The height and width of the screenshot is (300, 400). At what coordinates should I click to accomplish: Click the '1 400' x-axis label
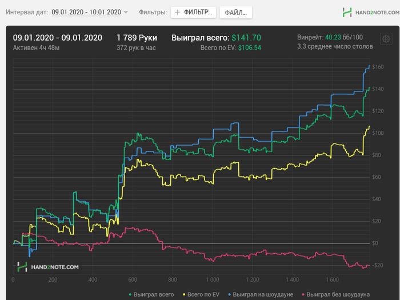293,280
